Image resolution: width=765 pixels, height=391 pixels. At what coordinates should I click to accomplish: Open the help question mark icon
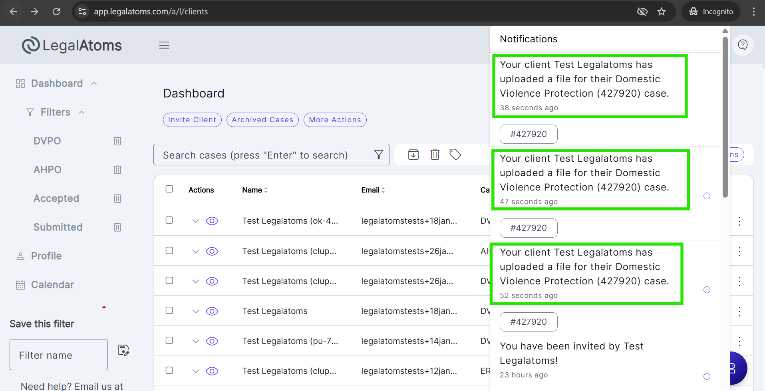coord(743,45)
